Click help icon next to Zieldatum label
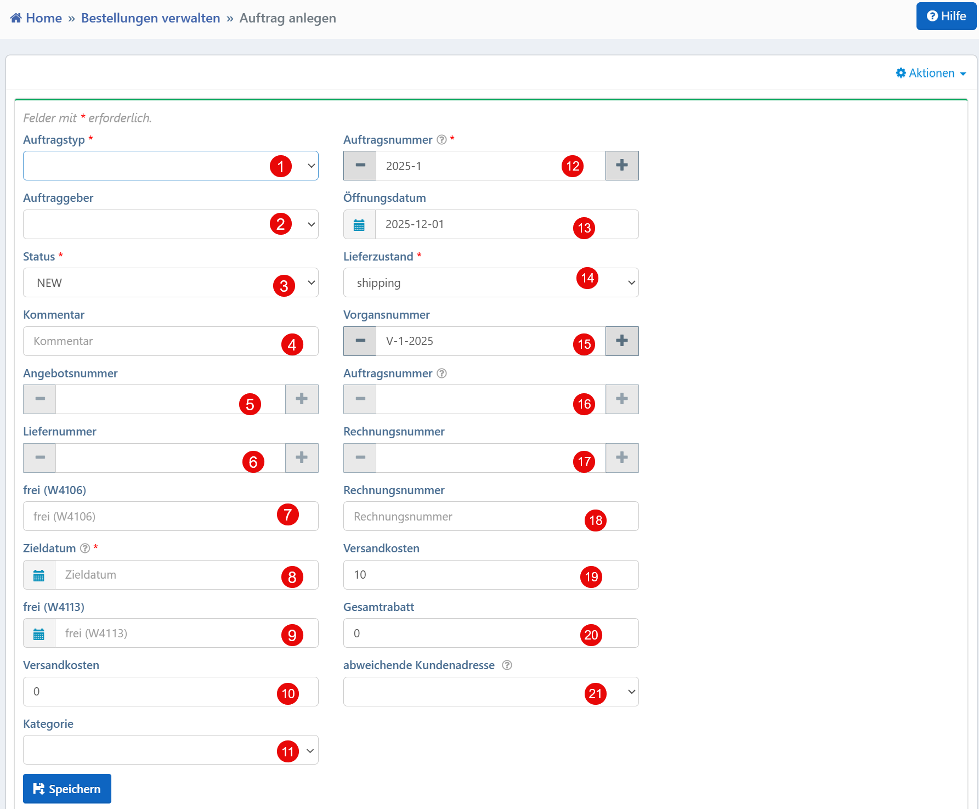This screenshot has height=809, width=979. [85, 548]
